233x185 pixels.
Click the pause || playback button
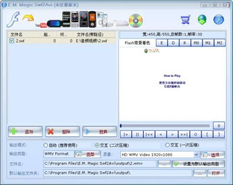[137, 134]
